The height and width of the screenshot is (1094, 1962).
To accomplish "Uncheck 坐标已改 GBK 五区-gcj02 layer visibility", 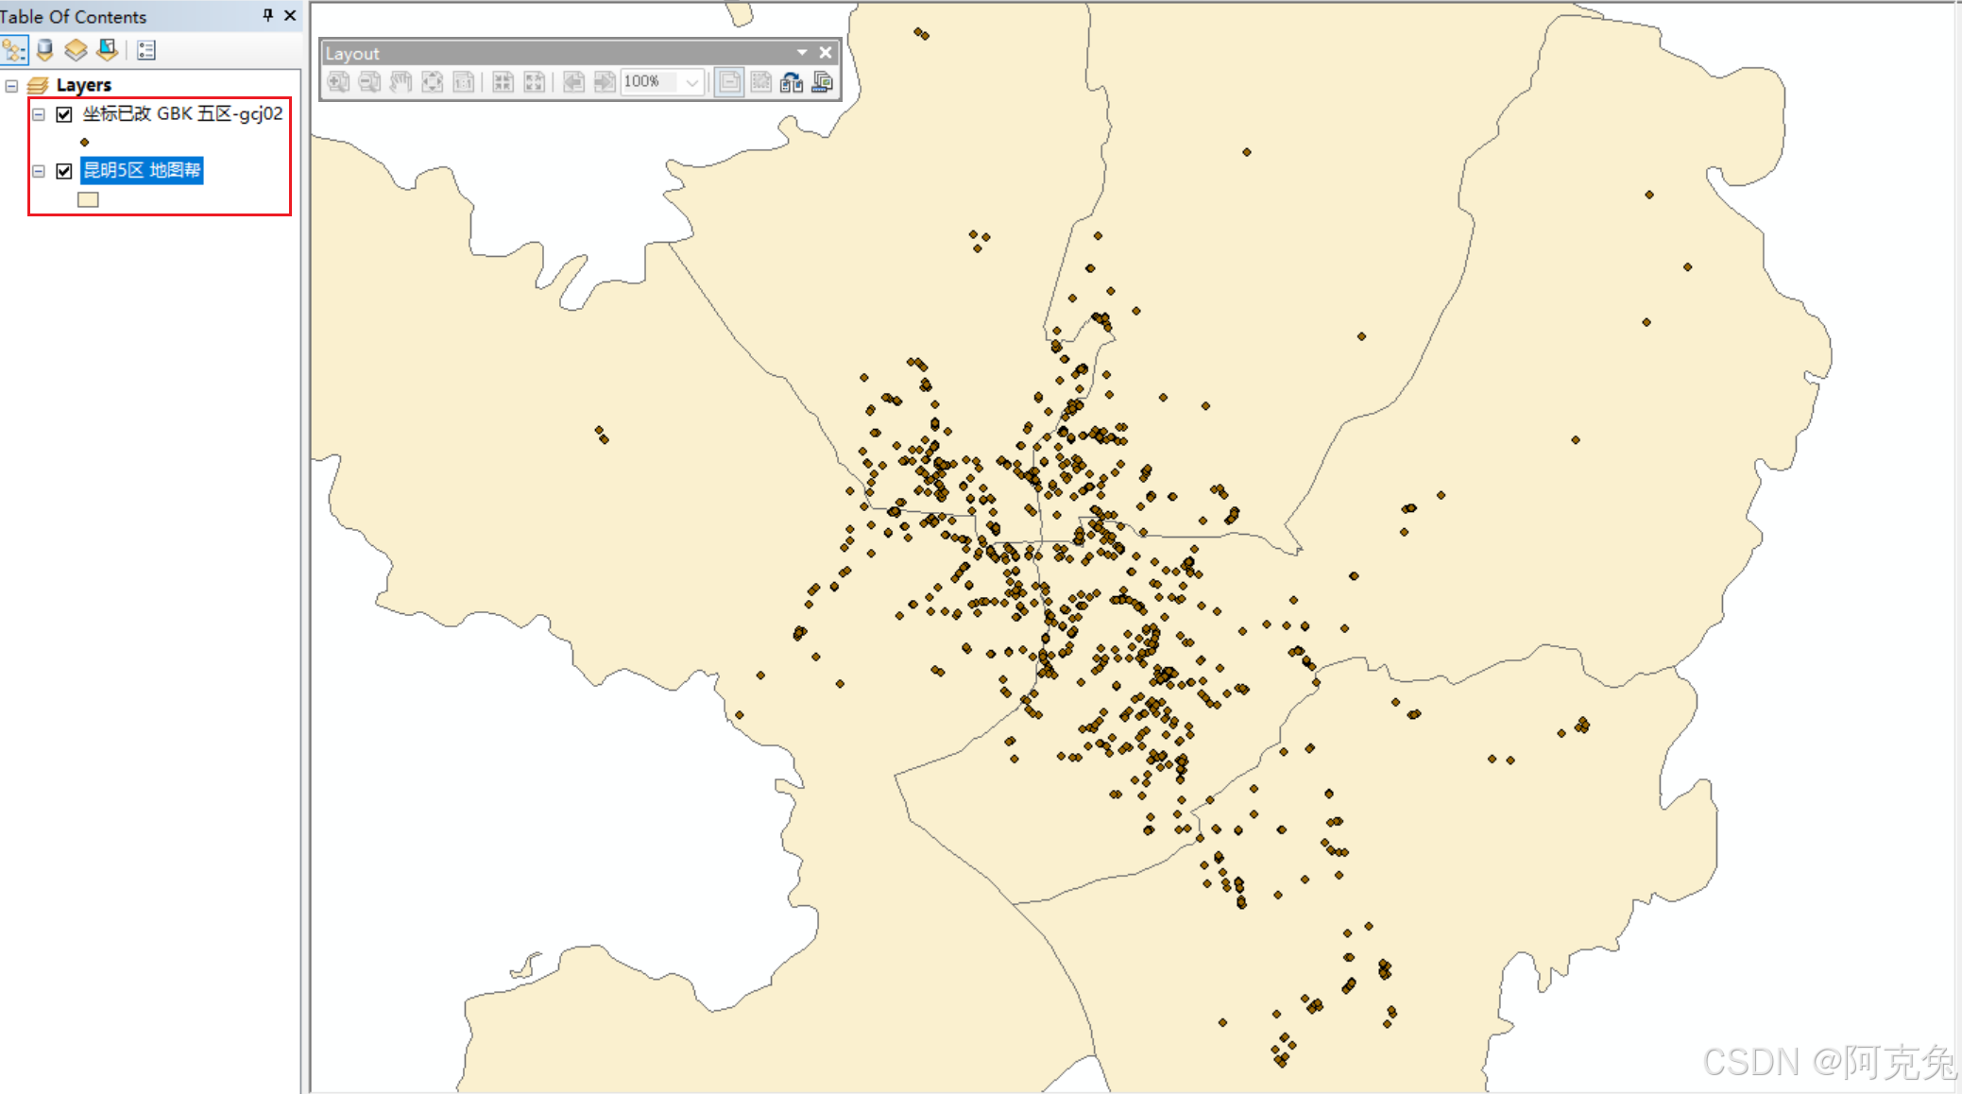I will coord(64,114).
